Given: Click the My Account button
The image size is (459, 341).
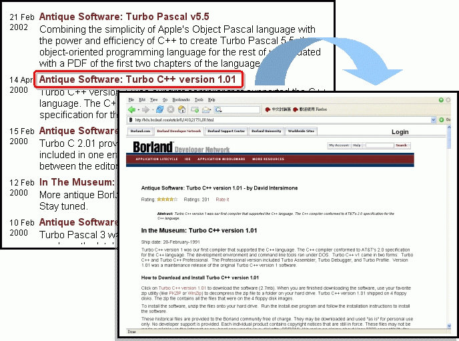Looking at the screenshot, I should [x=339, y=145].
